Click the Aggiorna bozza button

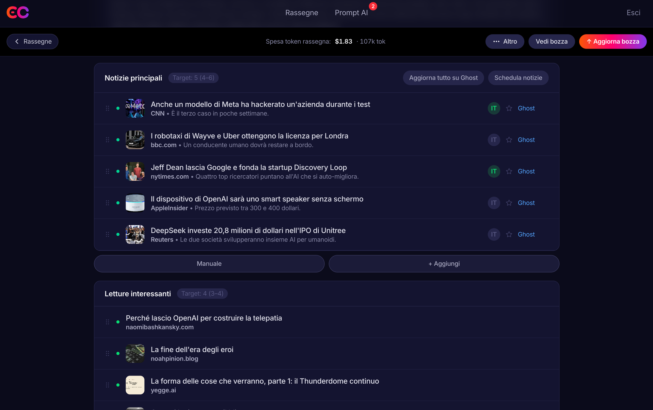tap(613, 41)
